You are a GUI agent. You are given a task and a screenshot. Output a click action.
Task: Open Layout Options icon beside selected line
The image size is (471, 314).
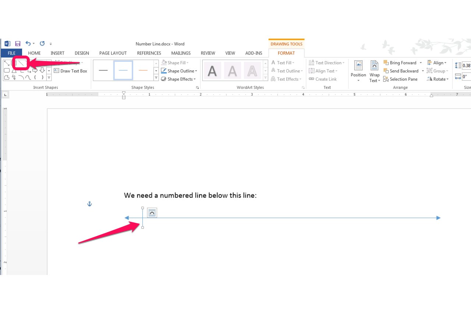(152, 212)
